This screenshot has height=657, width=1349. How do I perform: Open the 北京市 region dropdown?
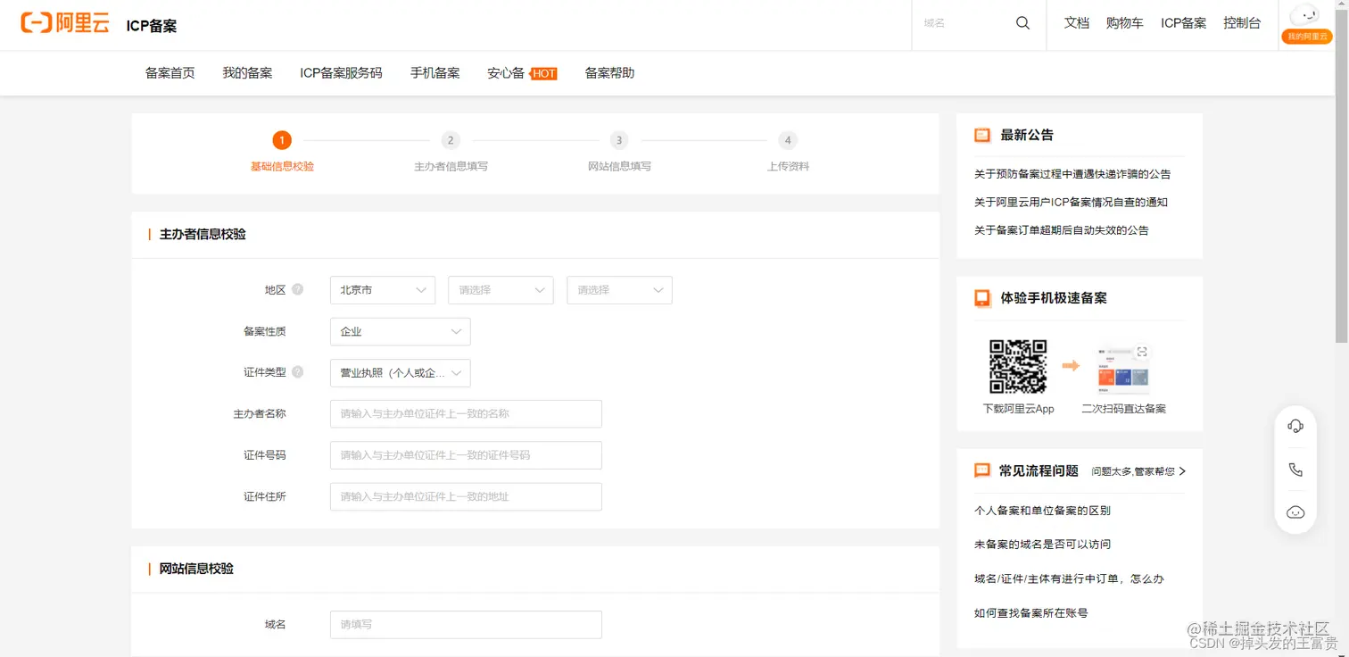coord(383,290)
